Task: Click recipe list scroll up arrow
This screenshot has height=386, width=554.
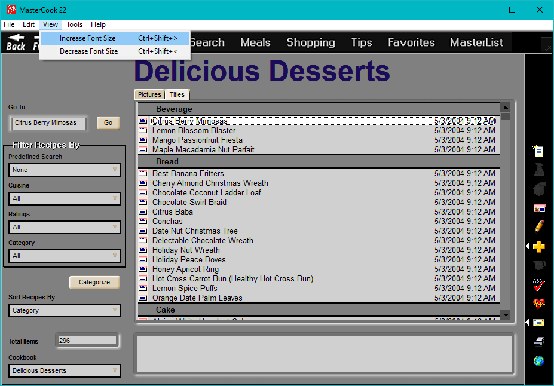Action: coord(505,107)
